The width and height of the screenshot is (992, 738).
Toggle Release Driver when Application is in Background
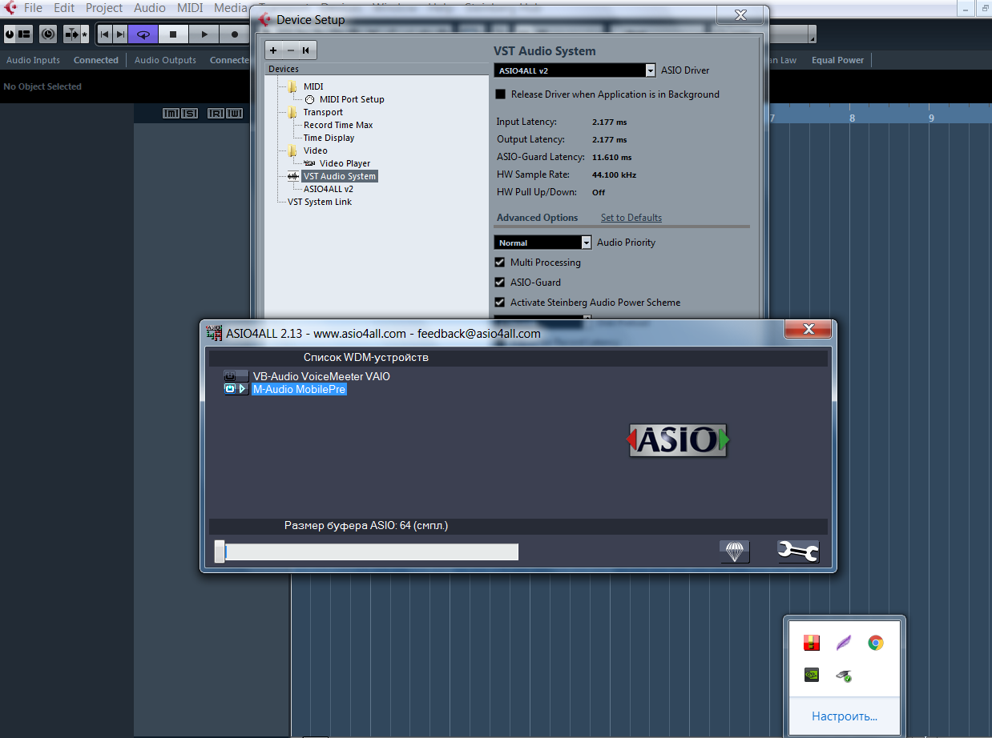click(501, 94)
